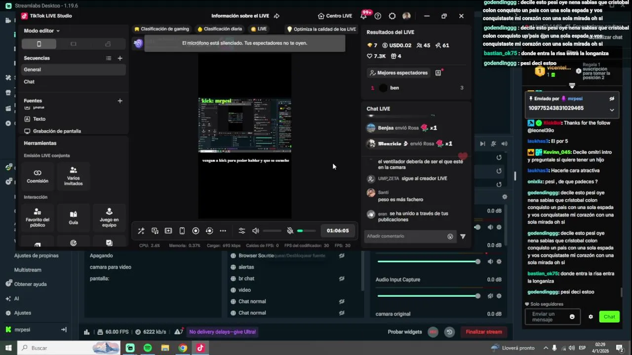This screenshot has width=632, height=355.
Task: Click Finalizar stream in Streamlabs
Action: click(x=483, y=332)
